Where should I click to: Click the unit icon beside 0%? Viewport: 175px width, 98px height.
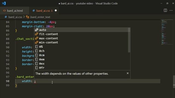pyautogui.click(x=36, y=47)
